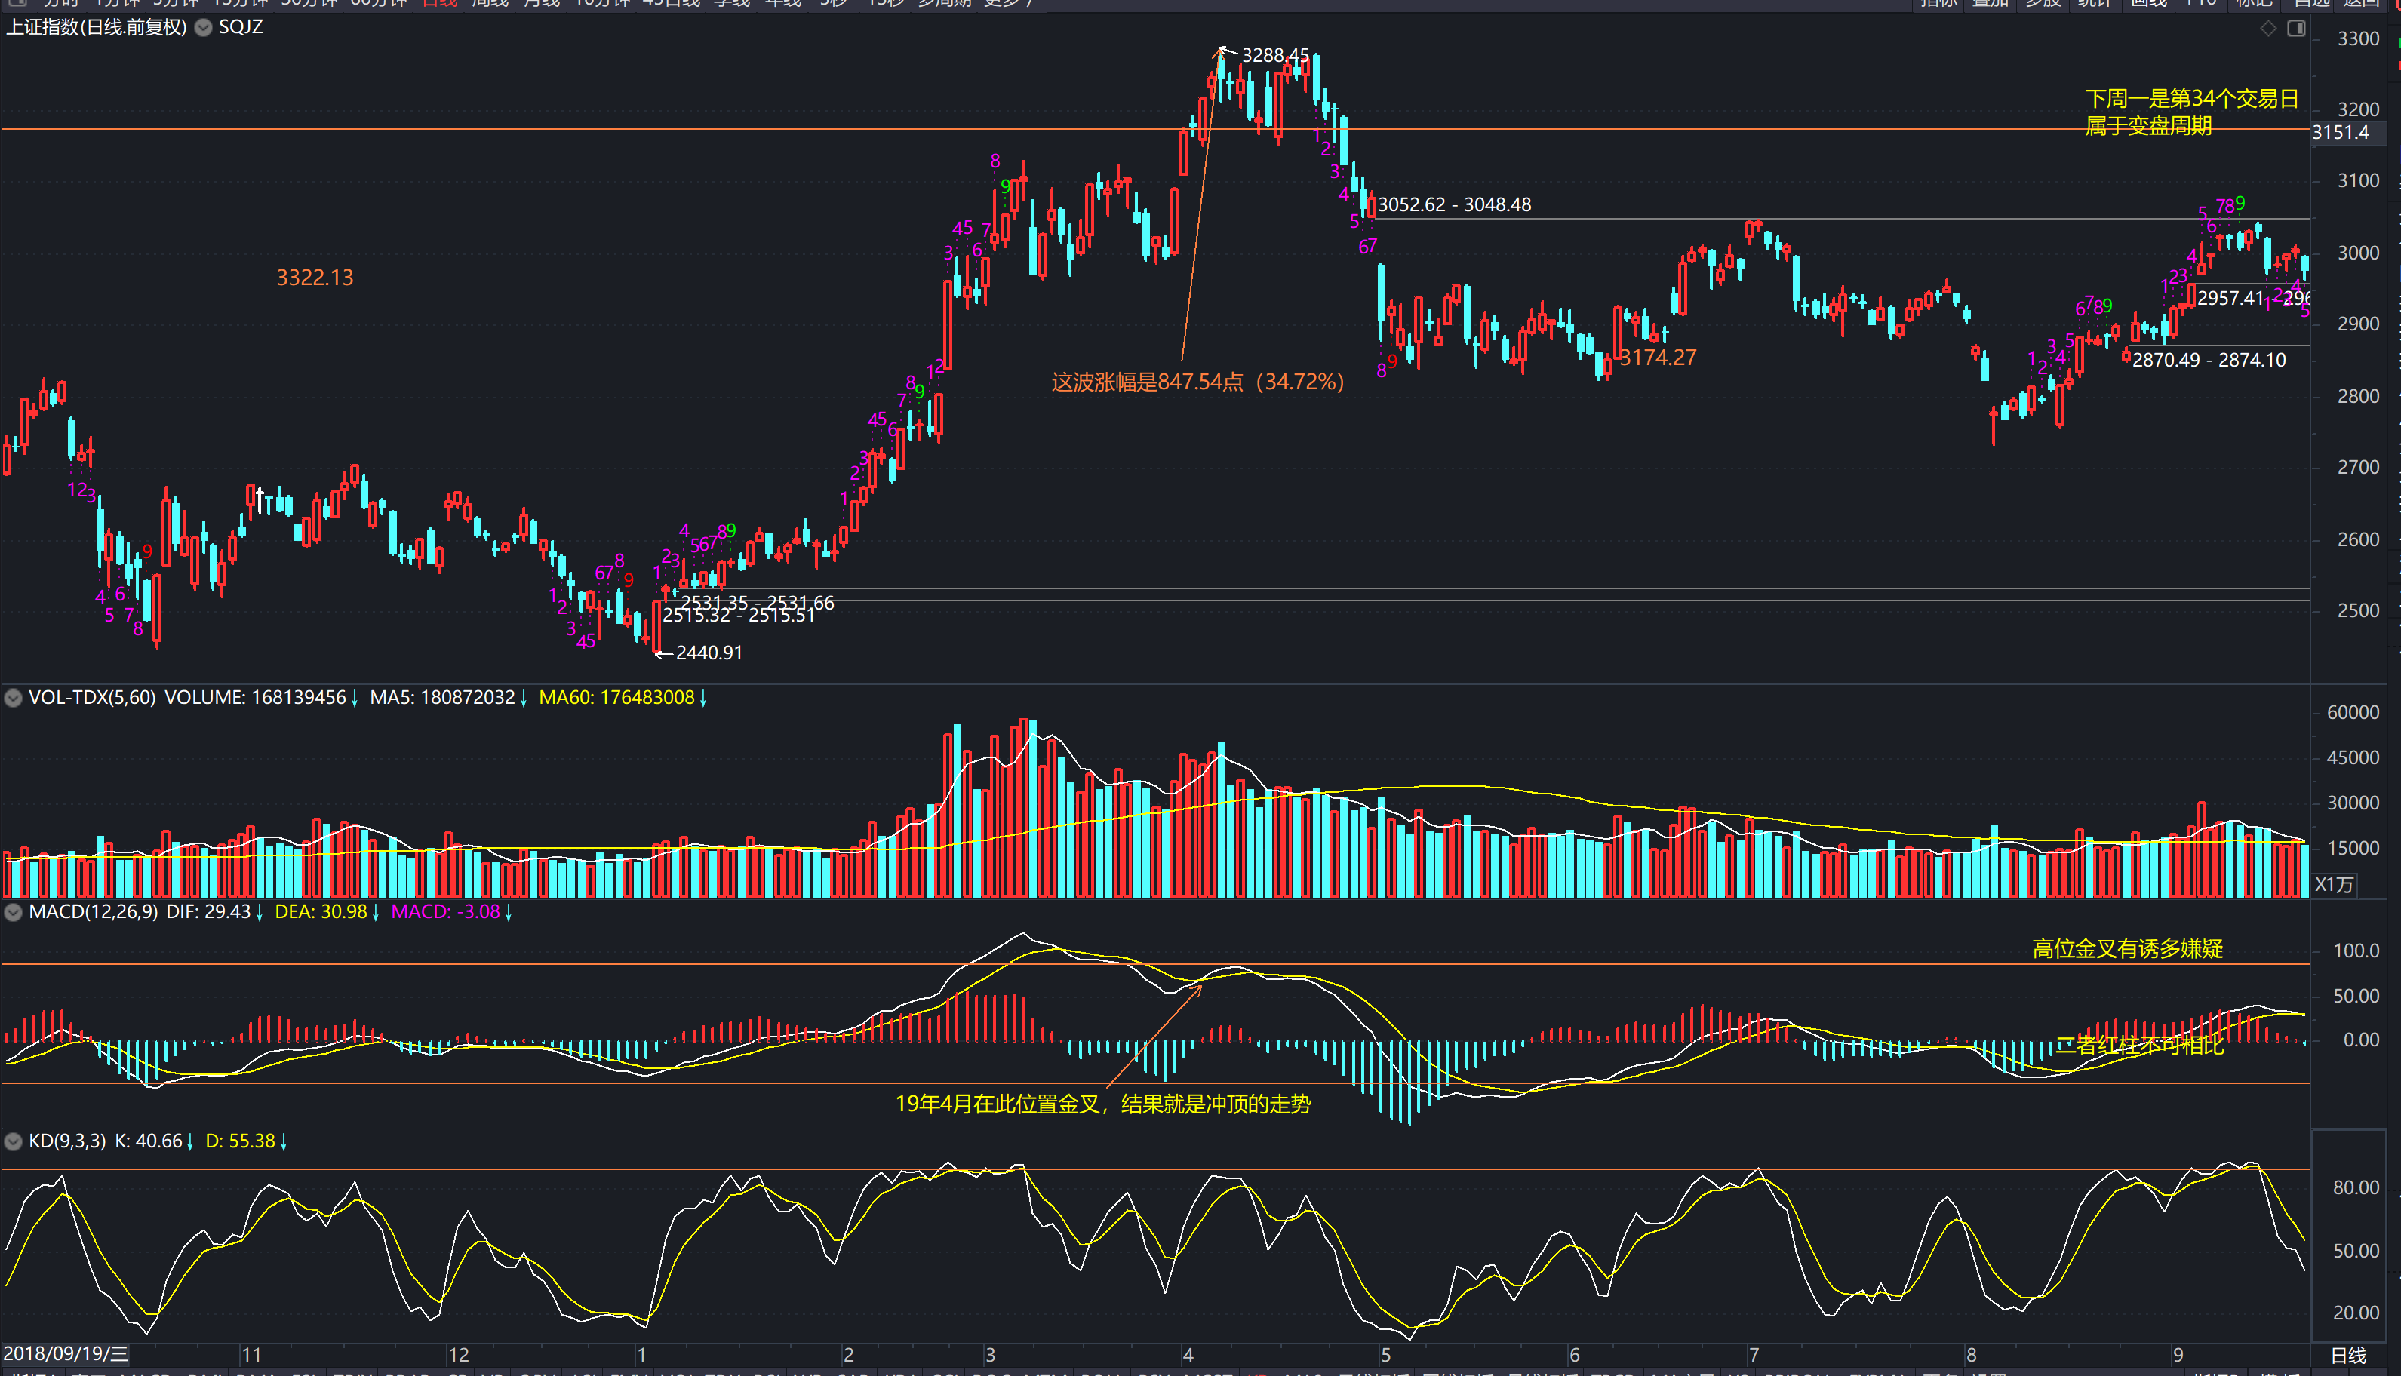Screen dimensions: 2401x1376
Task: Click 日线 period label at bottom right
Action: (2348, 1355)
